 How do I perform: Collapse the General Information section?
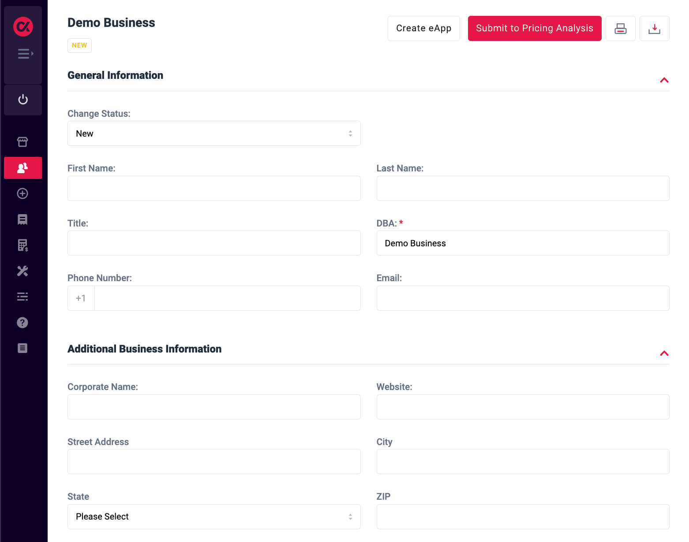[x=664, y=80]
